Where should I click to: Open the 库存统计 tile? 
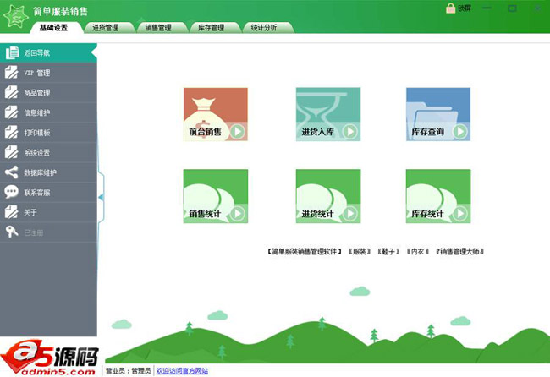438,196
